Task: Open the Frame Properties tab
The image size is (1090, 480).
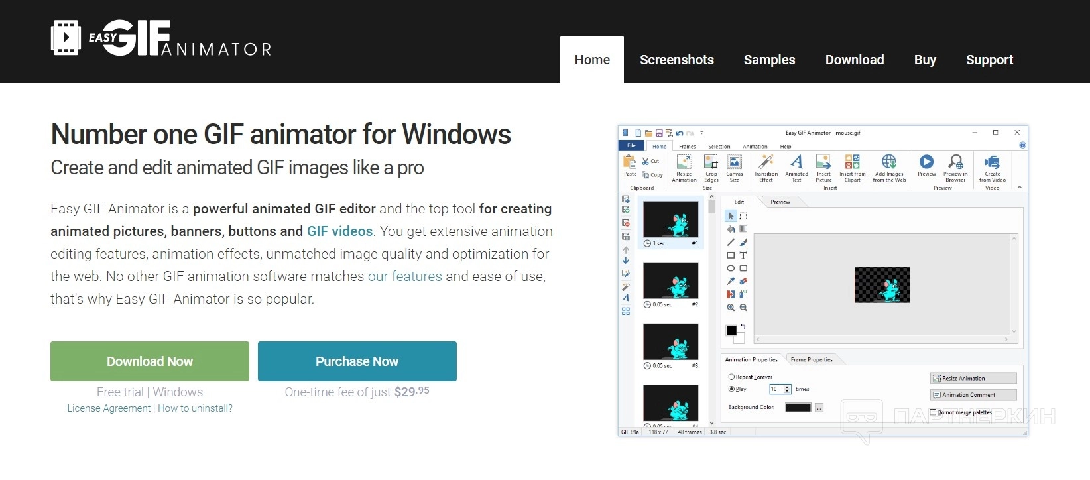Action: point(812,359)
